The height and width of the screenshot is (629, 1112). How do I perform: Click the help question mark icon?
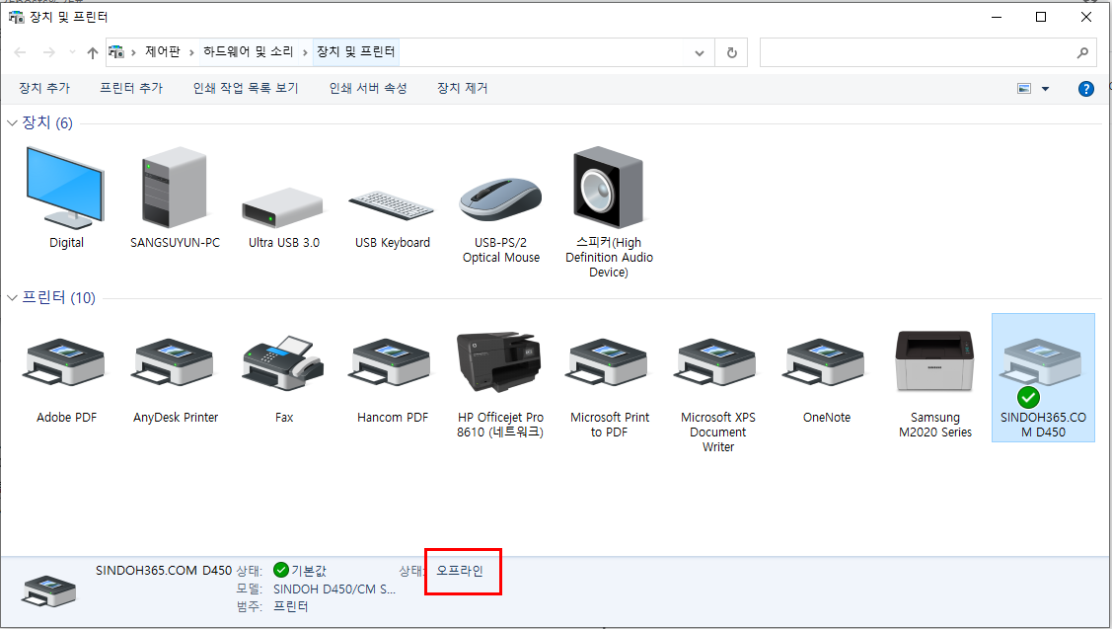[1085, 89]
